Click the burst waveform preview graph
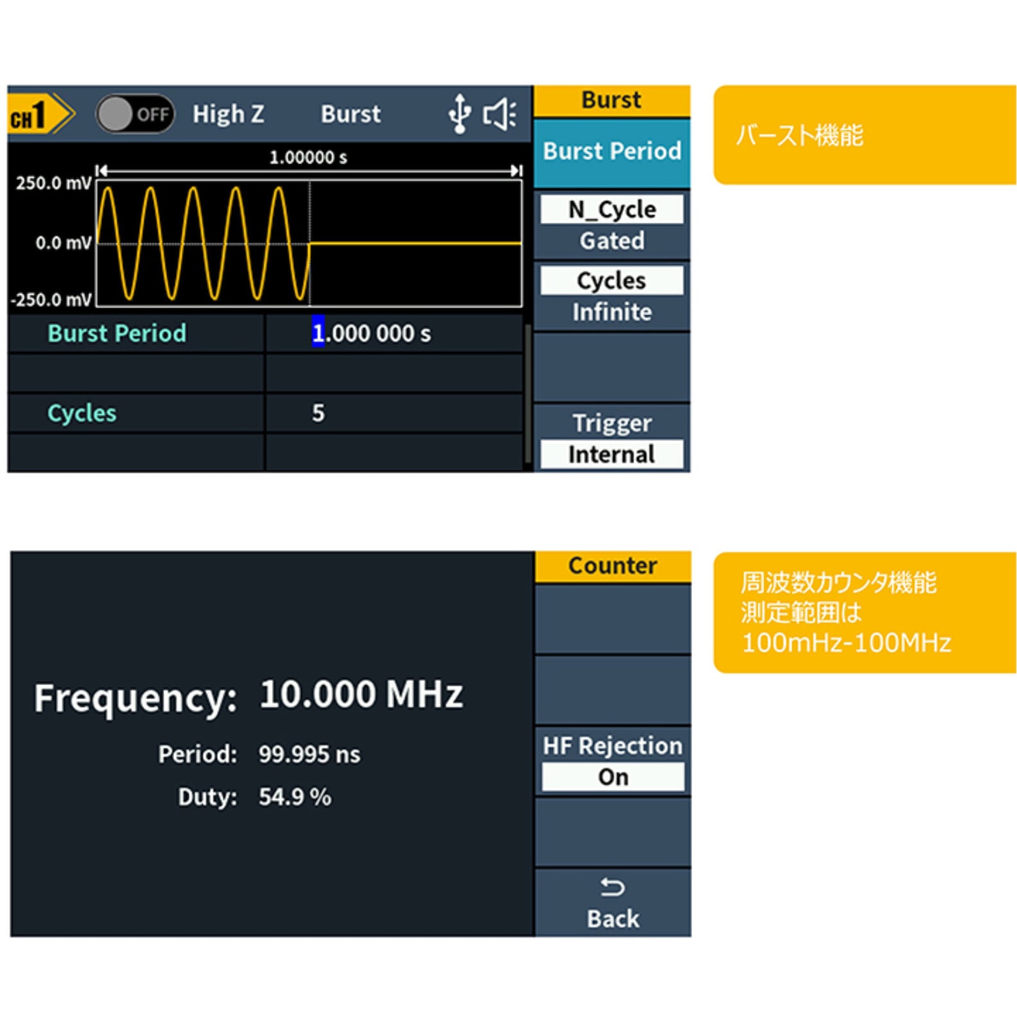Screen dimensions: 1017x1017 [309, 243]
